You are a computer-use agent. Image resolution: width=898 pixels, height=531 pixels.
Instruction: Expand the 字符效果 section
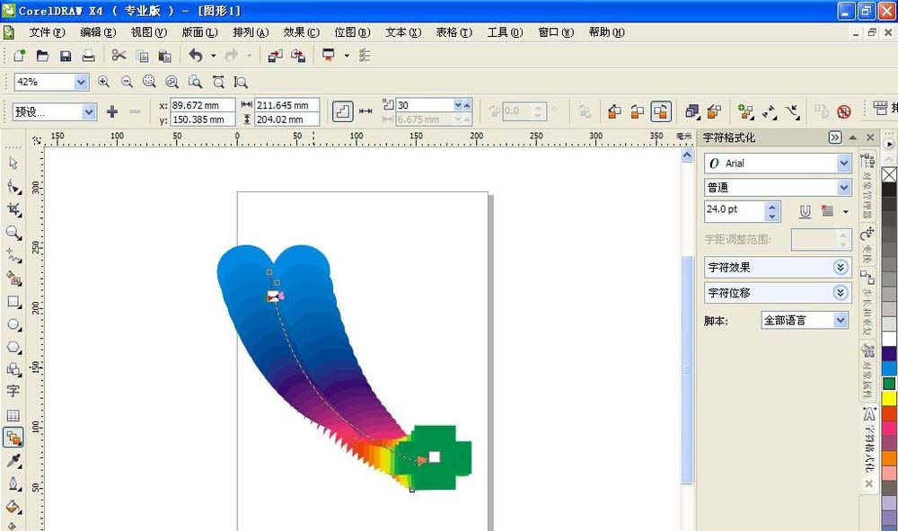(x=841, y=268)
